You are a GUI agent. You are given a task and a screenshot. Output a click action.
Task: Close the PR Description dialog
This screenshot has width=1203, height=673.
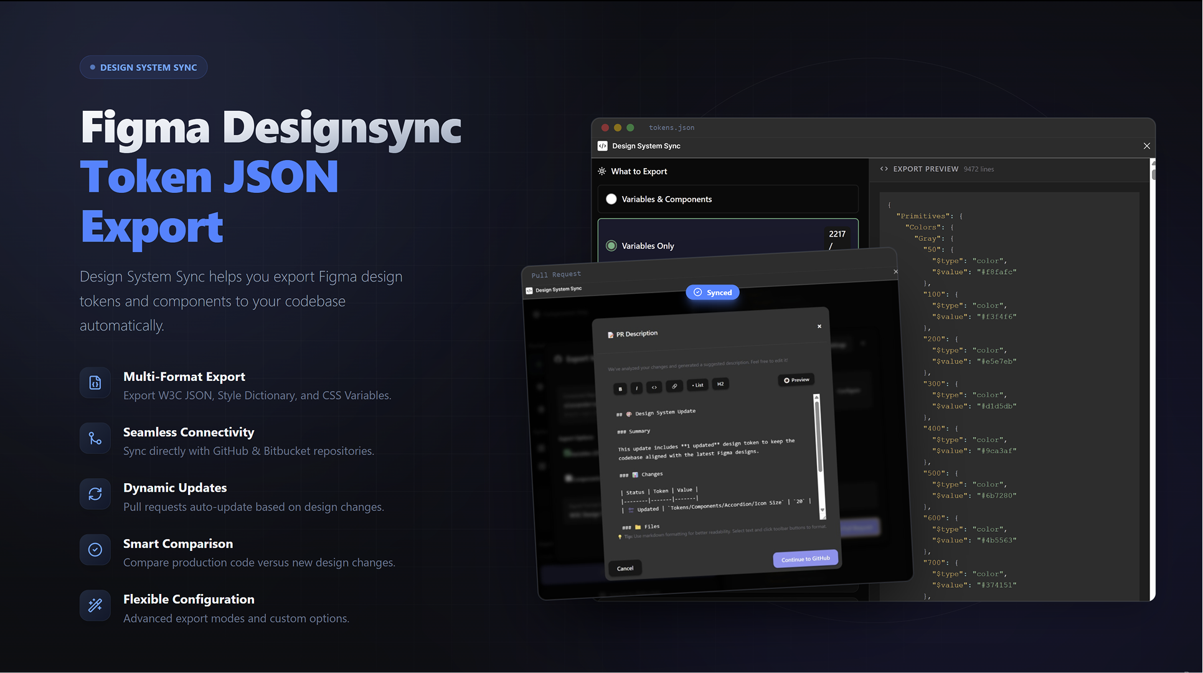tap(819, 326)
